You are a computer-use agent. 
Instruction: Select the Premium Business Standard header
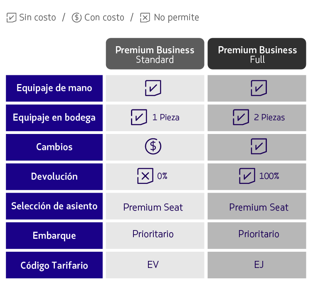[155, 54]
